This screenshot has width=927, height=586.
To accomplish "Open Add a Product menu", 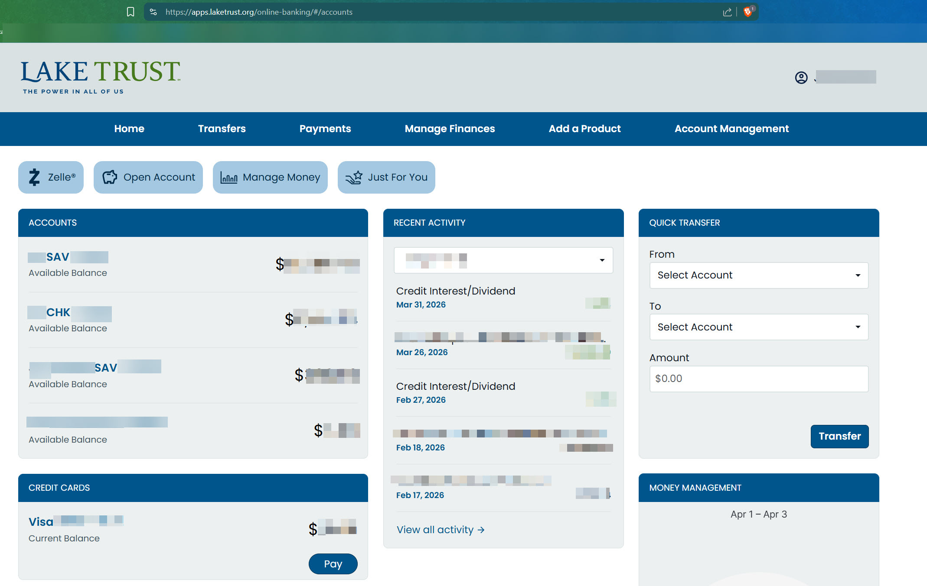I will click(584, 129).
